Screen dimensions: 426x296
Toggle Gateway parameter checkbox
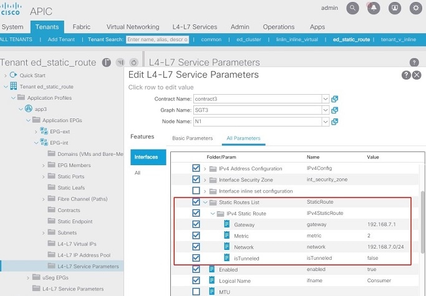point(196,224)
